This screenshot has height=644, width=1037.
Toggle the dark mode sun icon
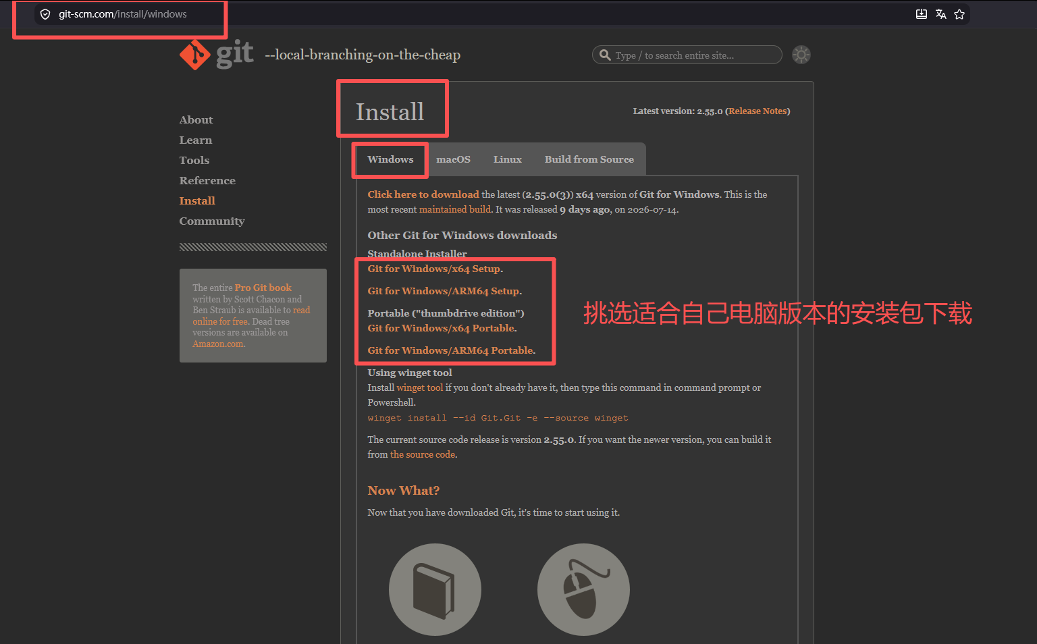tap(801, 55)
